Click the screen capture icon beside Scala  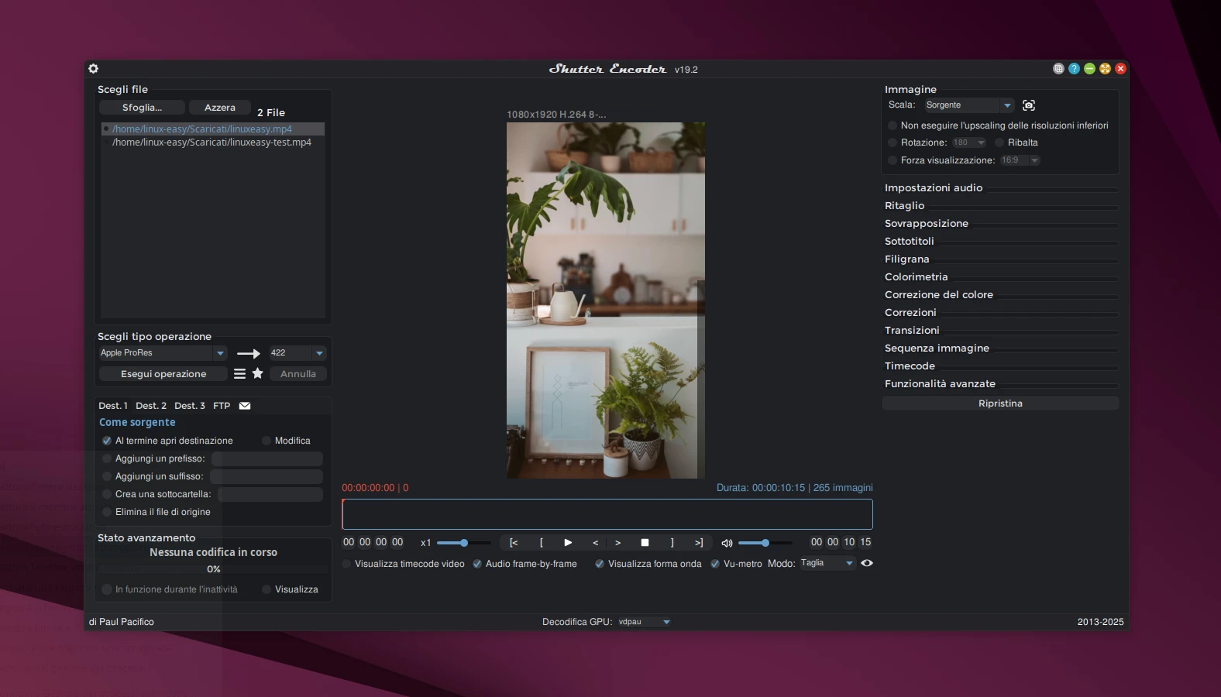click(x=1029, y=105)
